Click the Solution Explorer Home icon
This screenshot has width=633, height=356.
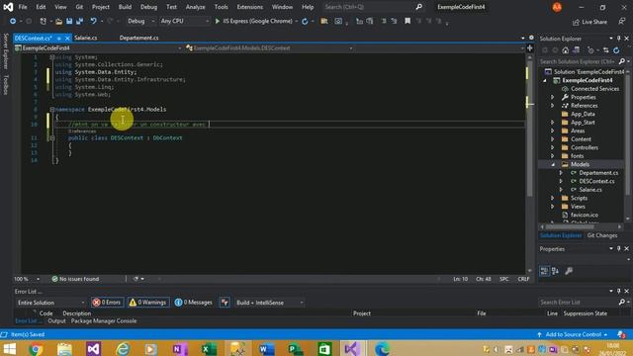point(565,50)
